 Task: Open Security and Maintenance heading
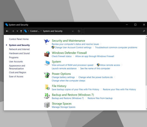click(69, 41)
